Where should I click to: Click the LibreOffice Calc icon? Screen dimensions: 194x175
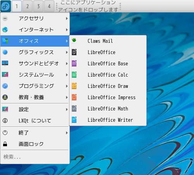click(x=74, y=75)
